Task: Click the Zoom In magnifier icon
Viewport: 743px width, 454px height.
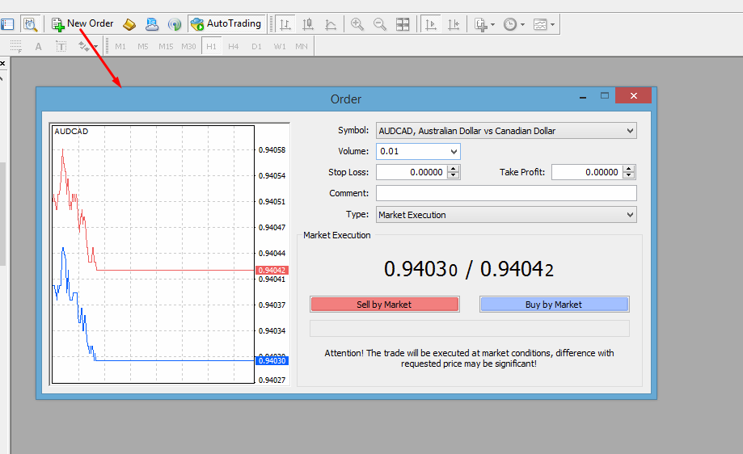Action: 357,24
